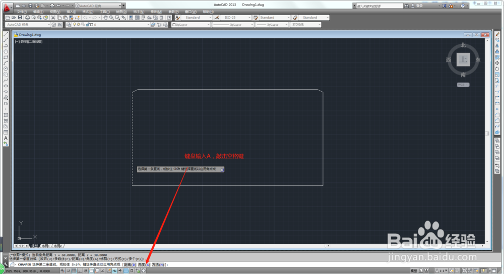Toggle Snap mode in status bar
The width and height of the screenshot is (504, 274).
pyautogui.click(x=68, y=271)
